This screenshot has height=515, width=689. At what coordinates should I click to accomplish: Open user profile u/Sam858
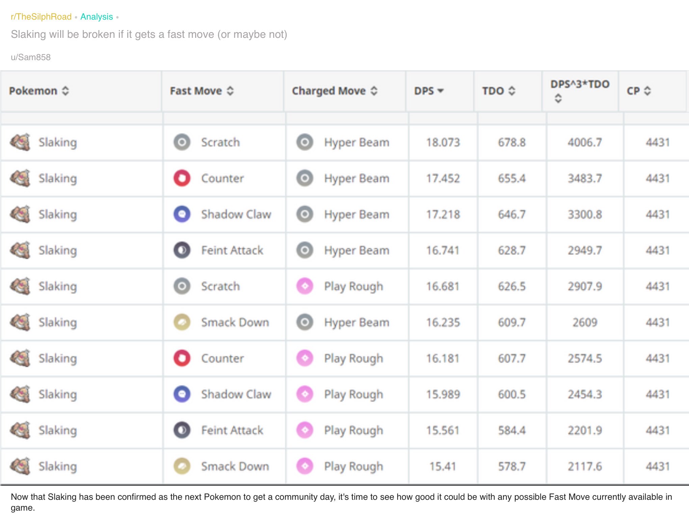[31, 57]
